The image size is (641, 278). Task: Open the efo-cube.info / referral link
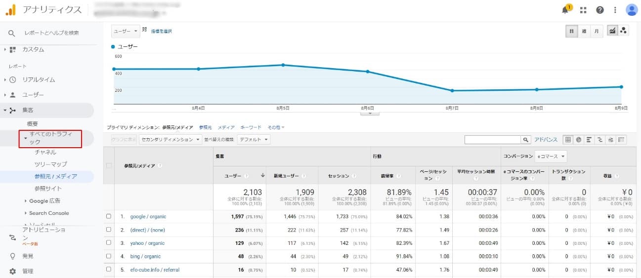coord(155,270)
